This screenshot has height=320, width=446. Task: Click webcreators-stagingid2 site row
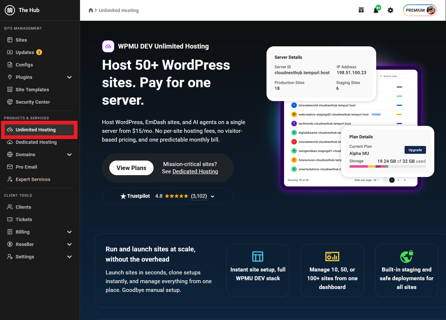[x=350, y=114]
